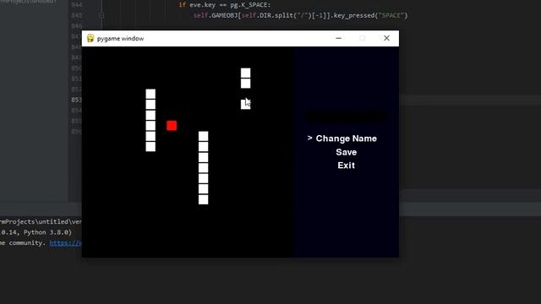
Task: Choose Save in the game menu
Action: 346,152
